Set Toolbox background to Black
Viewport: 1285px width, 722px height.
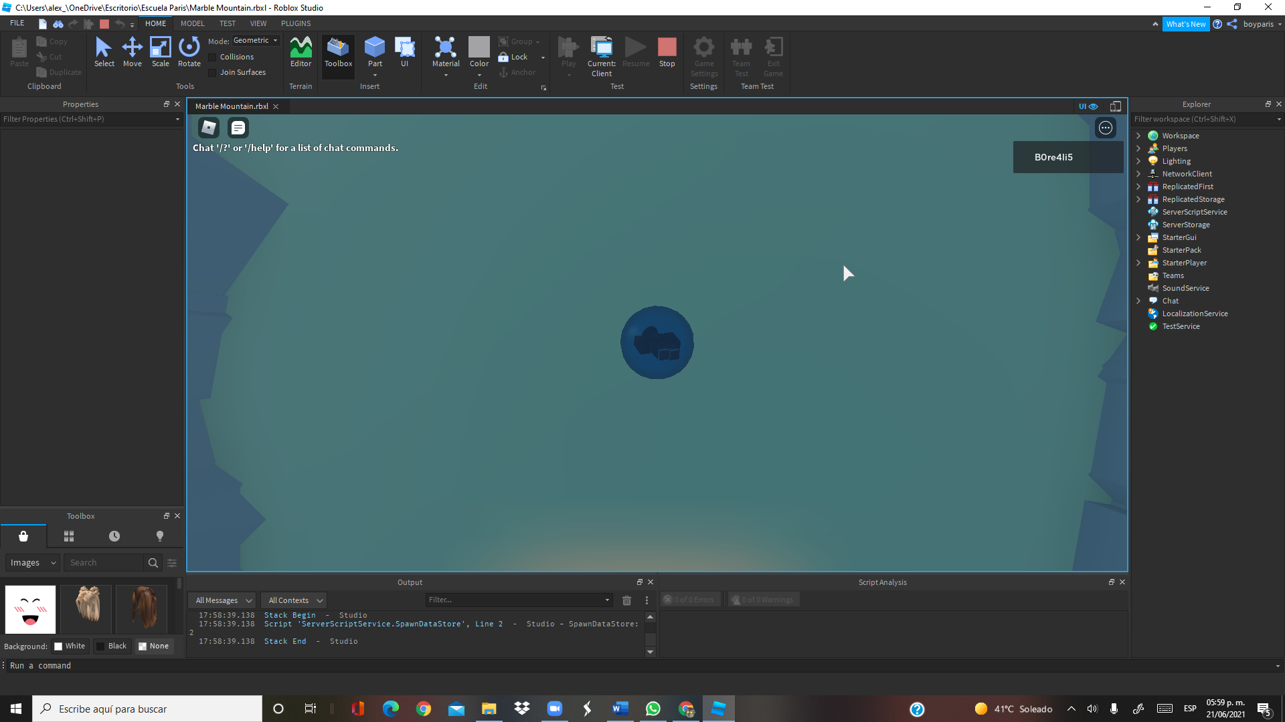point(111,646)
